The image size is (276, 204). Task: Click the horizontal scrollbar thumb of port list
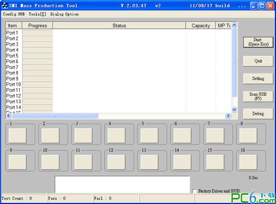point(55,116)
